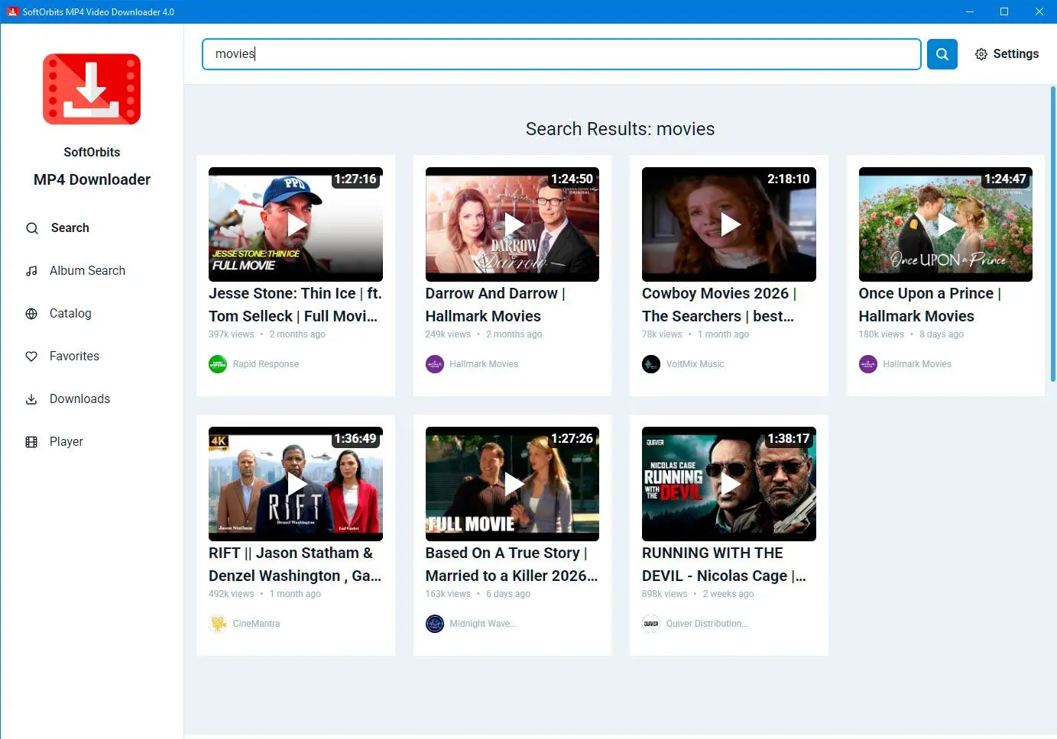
Task: Click the Midnight Wave channel avatar
Action: coord(435,624)
